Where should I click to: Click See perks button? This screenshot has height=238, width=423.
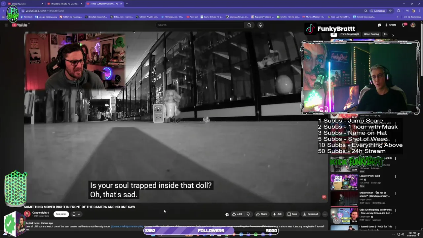(61, 214)
